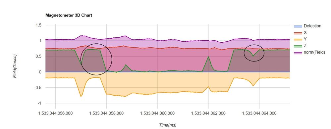Click the Field(Gauss) vertical axis title
The image size is (331, 129).
[15, 66]
